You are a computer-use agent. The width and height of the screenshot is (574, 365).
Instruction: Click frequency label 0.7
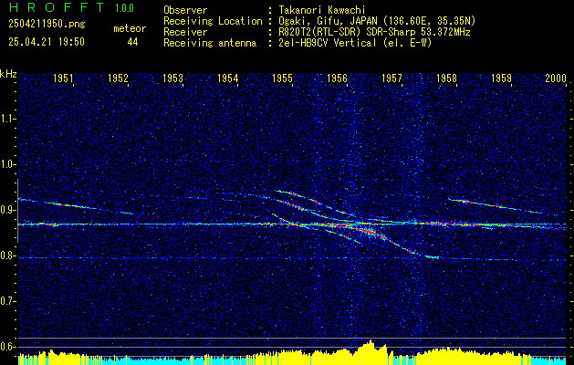(x=6, y=301)
